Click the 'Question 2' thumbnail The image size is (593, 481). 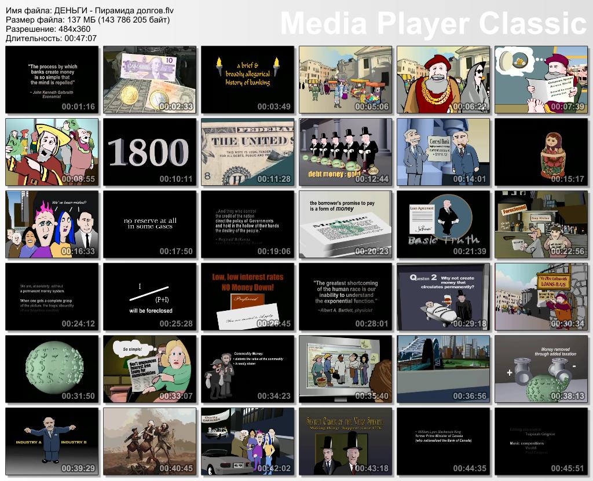click(444, 296)
